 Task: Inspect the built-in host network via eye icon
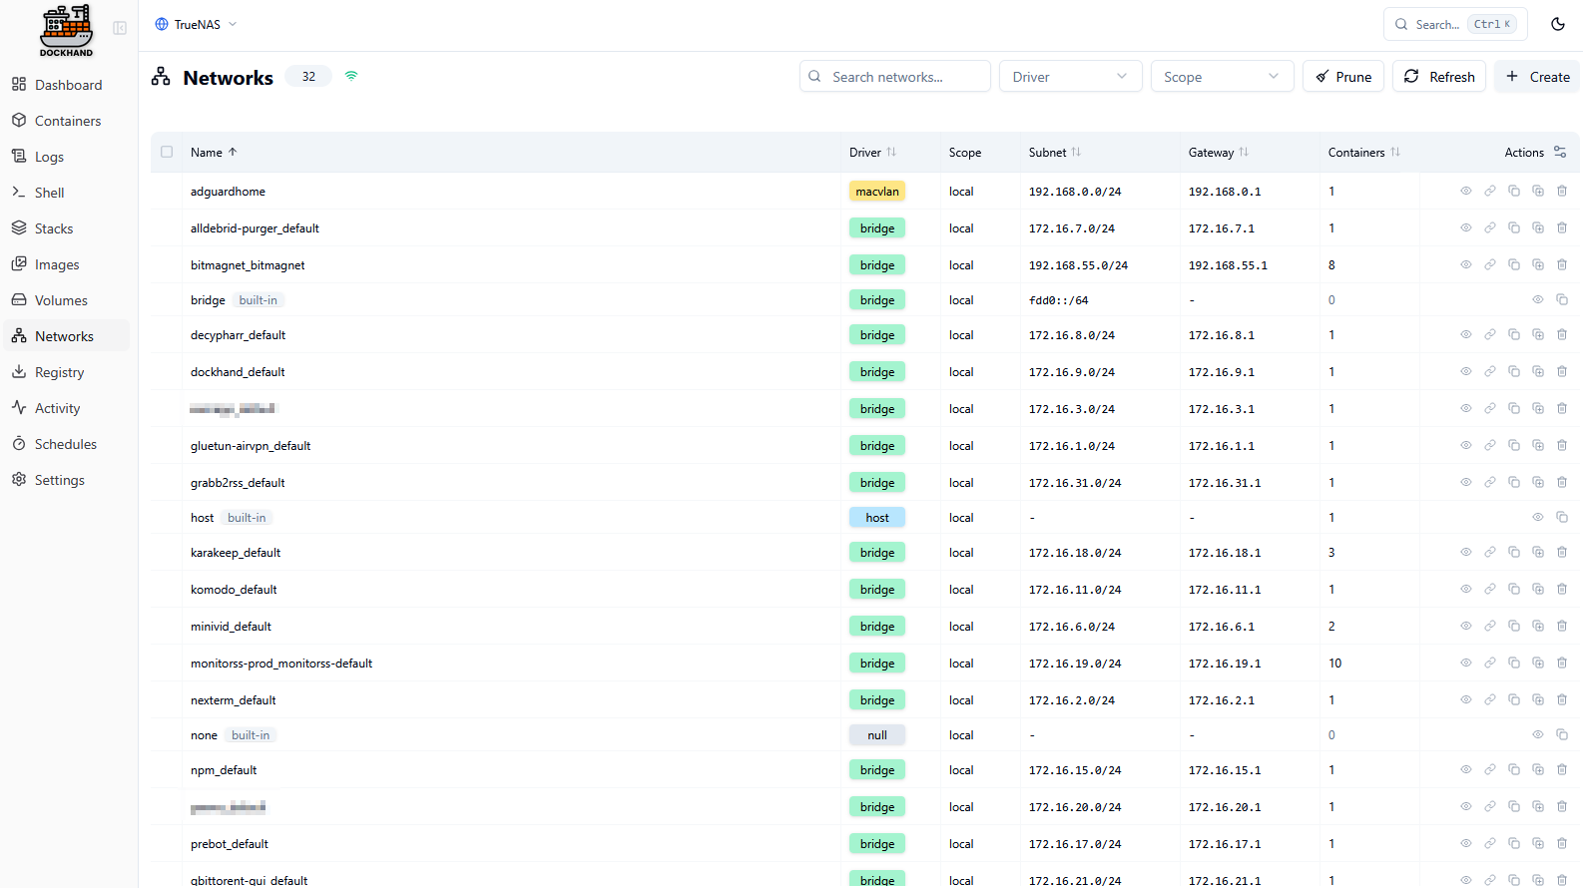tap(1538, 517)
